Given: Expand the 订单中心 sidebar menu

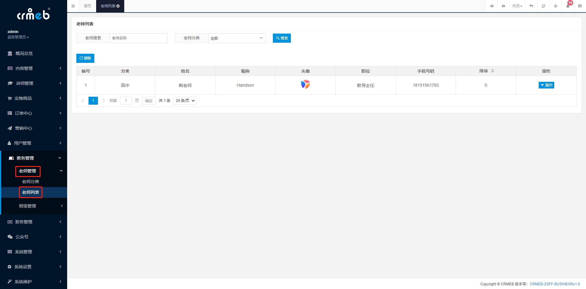Looking at the screenshot, I should (34, 113).
